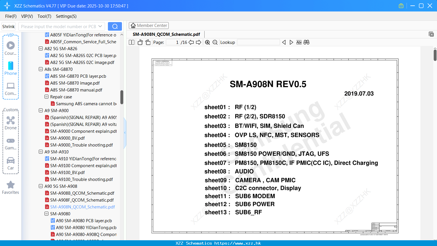Click the XZZ Schematics app logo

pyautogui.click(x=7, y=6)
